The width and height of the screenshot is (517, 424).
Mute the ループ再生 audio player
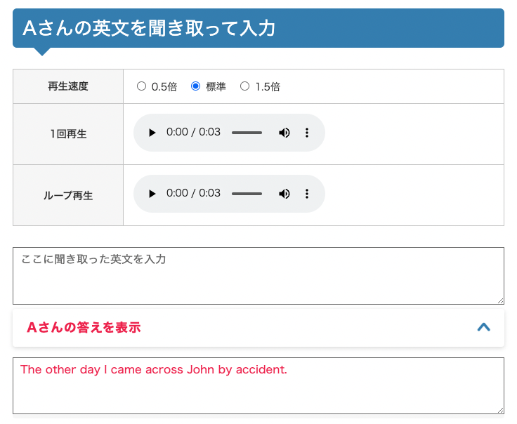(x=284, y=194)
